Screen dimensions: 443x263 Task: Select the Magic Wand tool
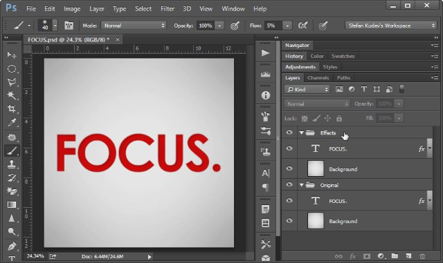(x=12, y=95)
